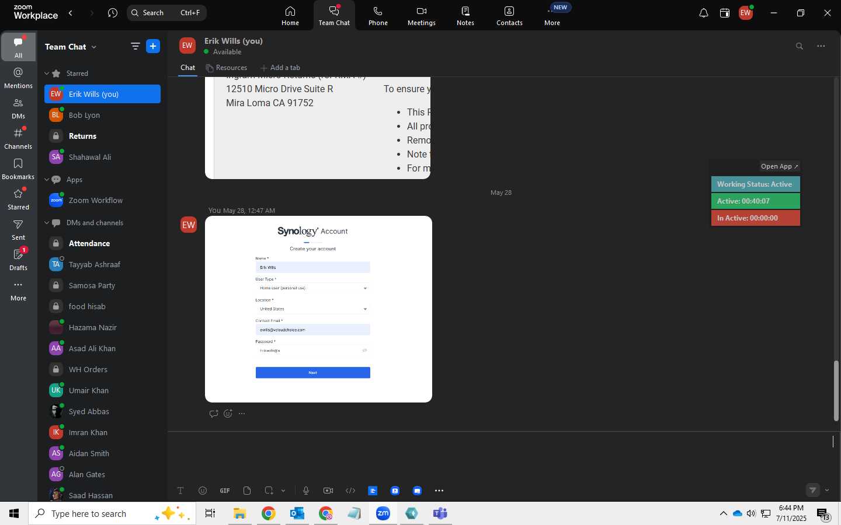
Task: Toggle text formatting in composer
Action: tap(180, 491)
